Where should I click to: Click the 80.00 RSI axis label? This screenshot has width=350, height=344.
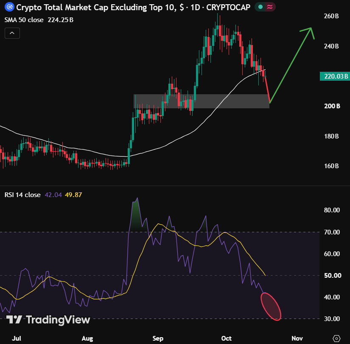[x=332, y=210]
